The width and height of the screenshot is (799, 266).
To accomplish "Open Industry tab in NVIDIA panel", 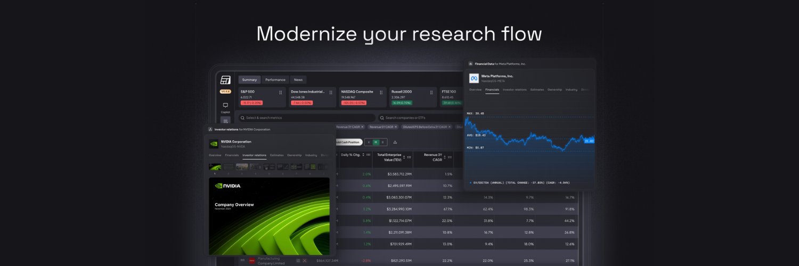I will coord(311,155).
